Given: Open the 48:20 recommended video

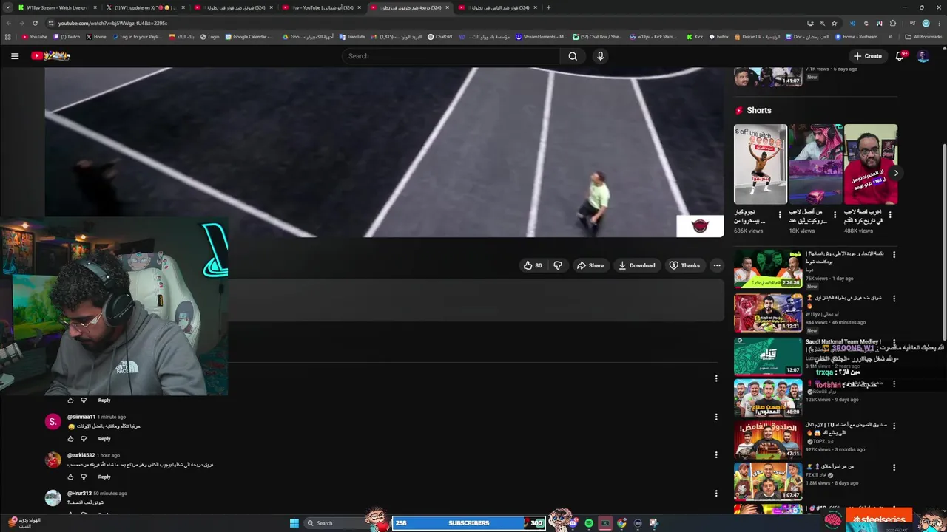Looking at the screenshot, I should [768, 399].
